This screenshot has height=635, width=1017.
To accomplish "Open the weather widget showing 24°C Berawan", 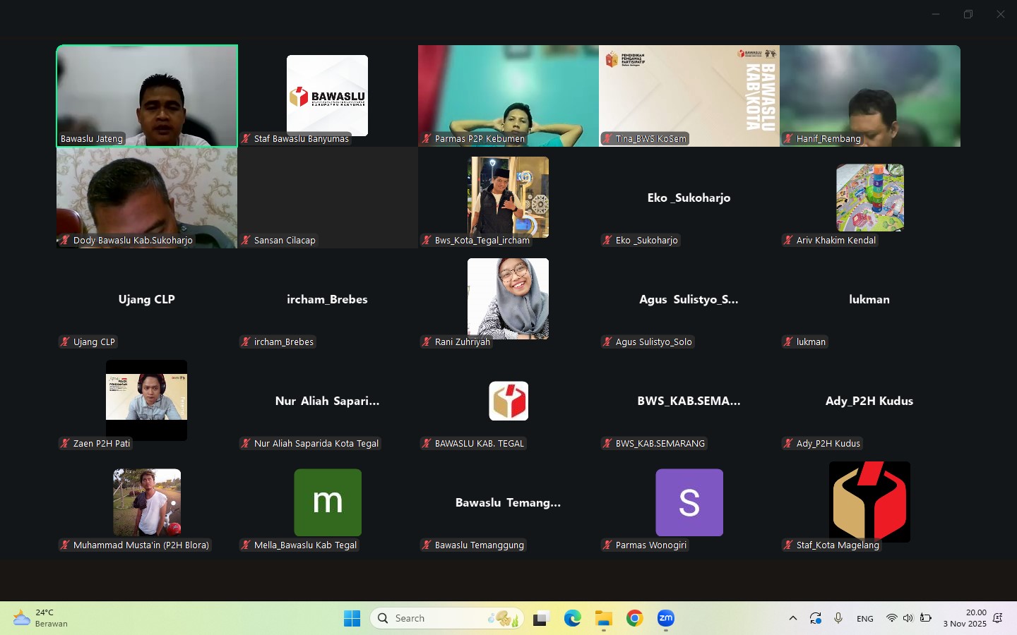I will pyautogui.click(x=41, y=618).
